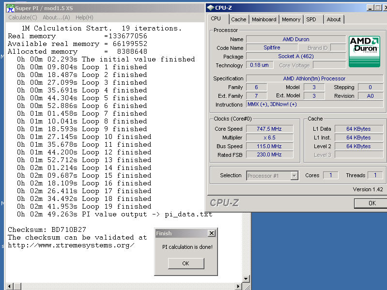
Task: Click the Real memory =133677056 line
Action: click(77, 36)
